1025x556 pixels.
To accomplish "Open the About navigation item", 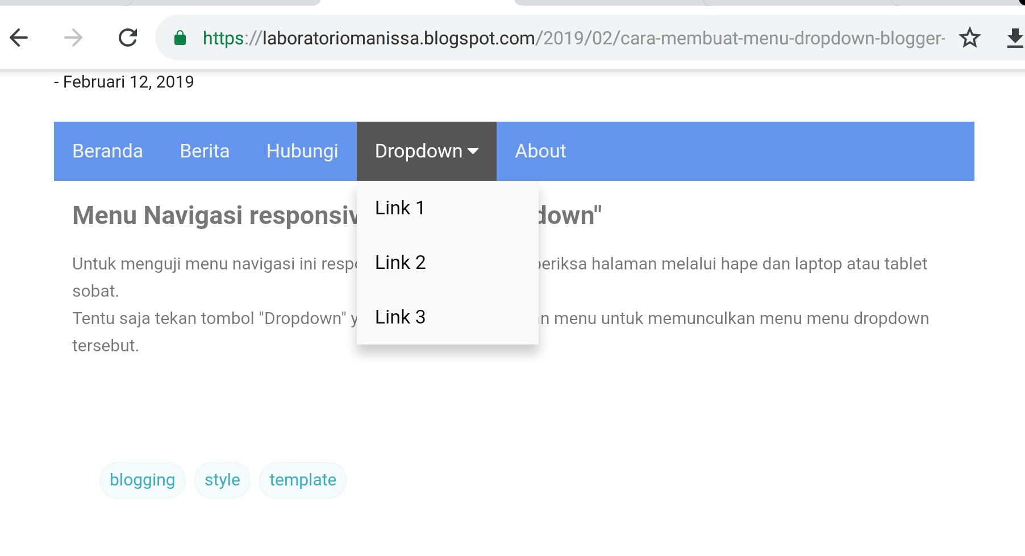I will point(540,151).
